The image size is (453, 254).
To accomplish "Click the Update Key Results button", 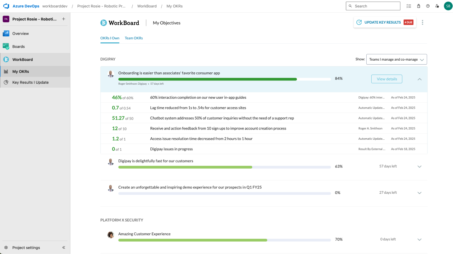I will 385,22.
